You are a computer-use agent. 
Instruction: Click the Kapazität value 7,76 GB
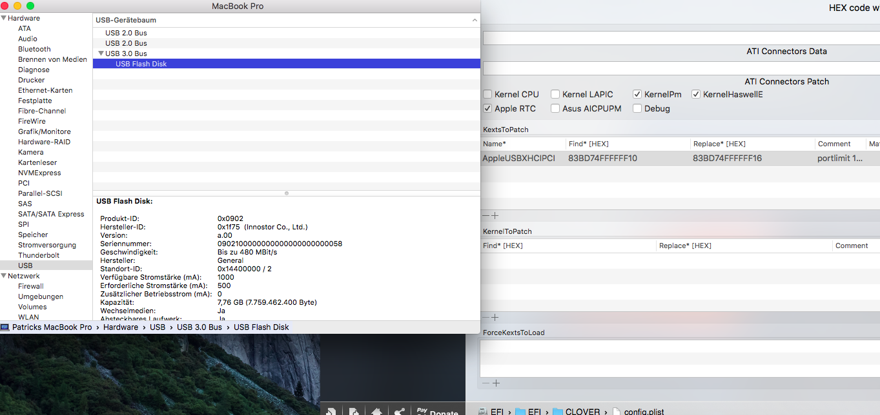click(267, 302)
